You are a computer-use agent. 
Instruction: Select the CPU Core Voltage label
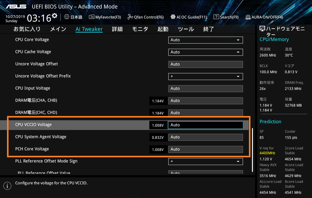pyautogui.click(x=32, y=39)
